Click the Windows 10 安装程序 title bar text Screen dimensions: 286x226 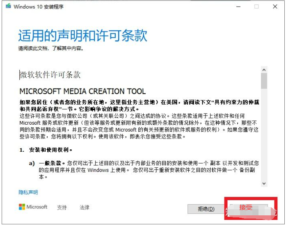[39, 7]
